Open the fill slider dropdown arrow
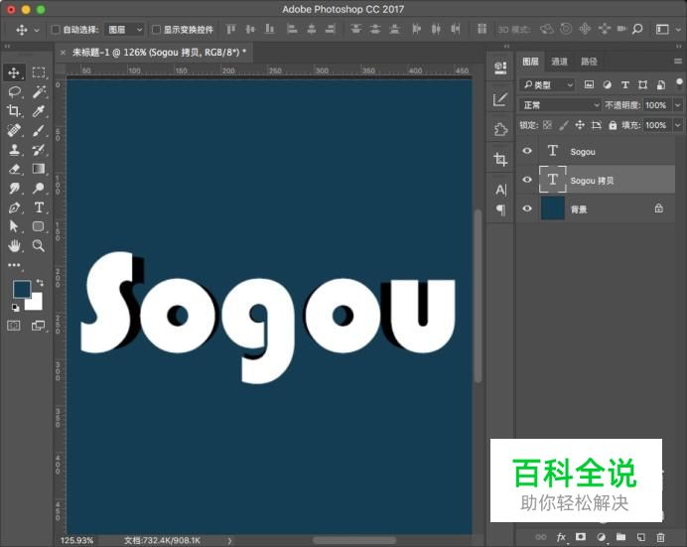Viewport: 687px width, 547px height. 678,125
